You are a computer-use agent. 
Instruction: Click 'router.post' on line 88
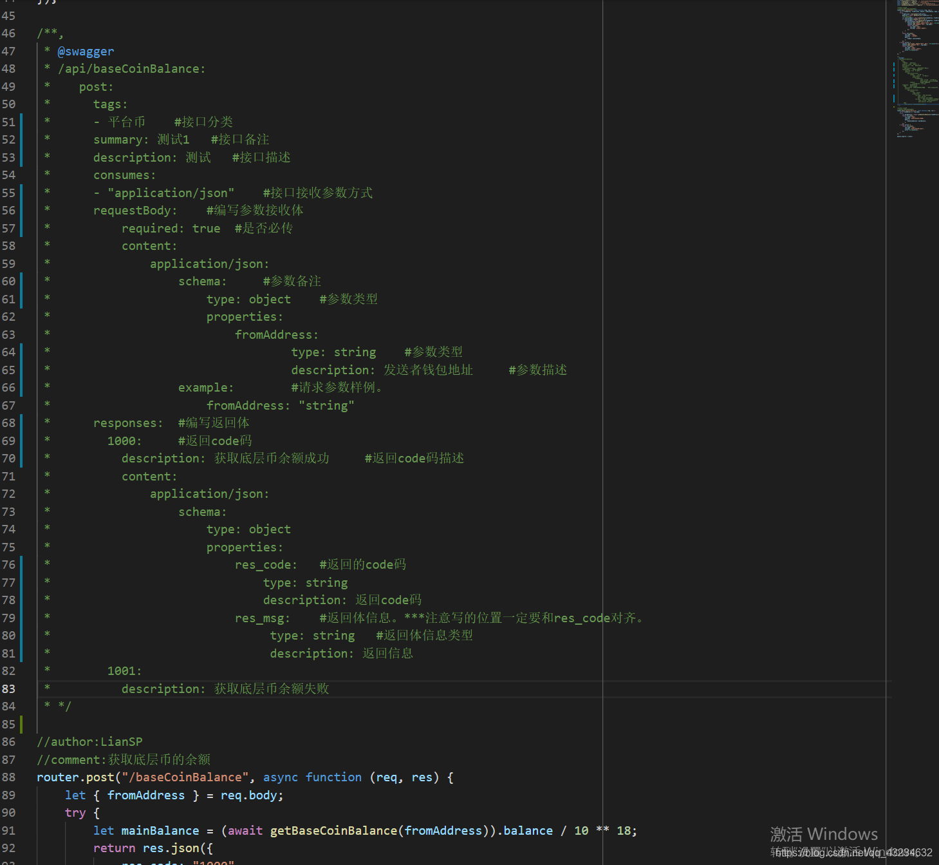coord(75,777)
